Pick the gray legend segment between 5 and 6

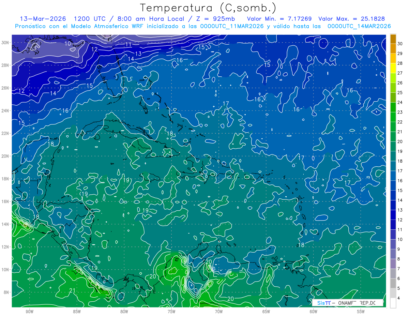coord(393,283)
